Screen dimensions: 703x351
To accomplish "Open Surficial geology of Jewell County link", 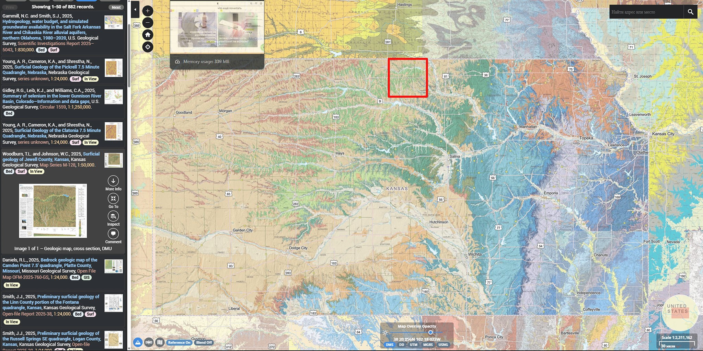I will [51, 157].
